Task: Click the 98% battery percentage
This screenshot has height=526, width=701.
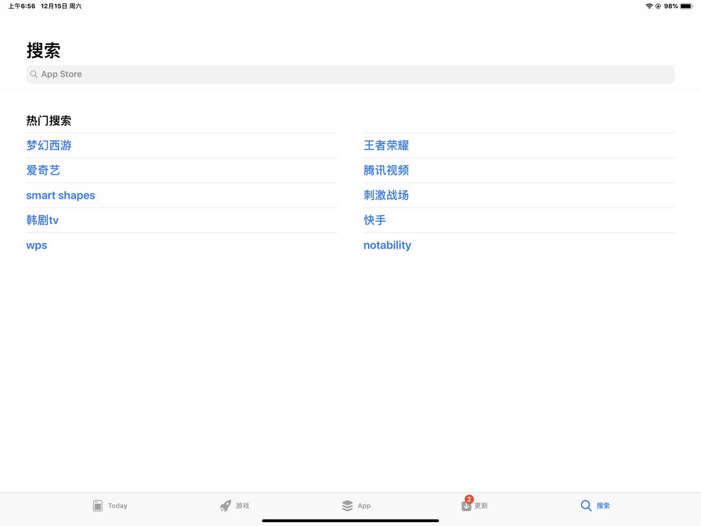Action: click(671, 6)
